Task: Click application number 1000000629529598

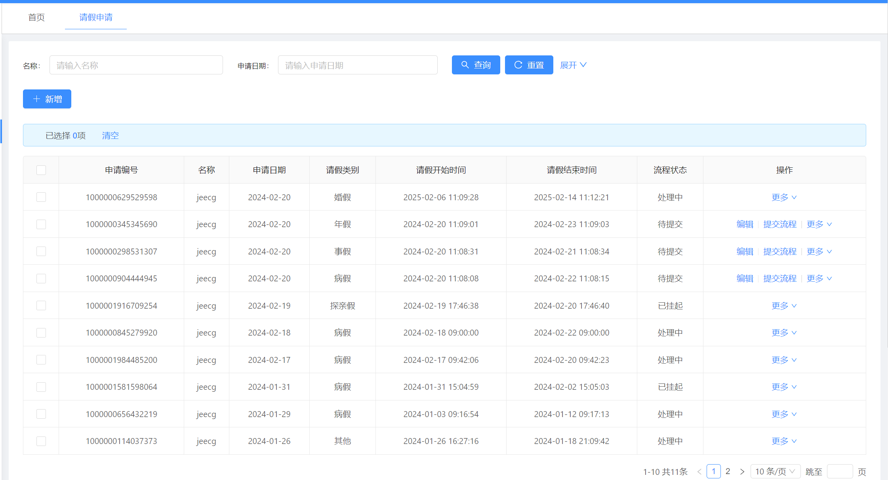Action: (x=121, y=197)
